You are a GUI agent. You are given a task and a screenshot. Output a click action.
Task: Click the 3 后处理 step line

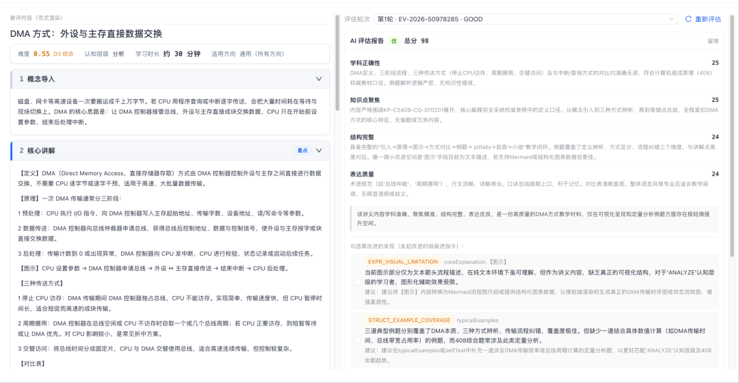tap(166, 254)
